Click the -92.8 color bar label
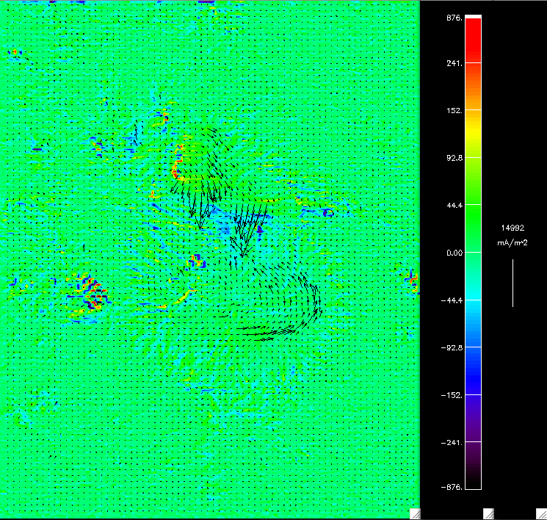Image resolution: width=547 pixels, height=520 pixels. [x=452, y=348]
